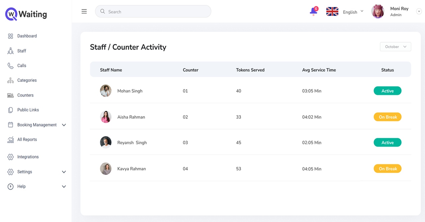The height and width of the screenshot is (222, 425).
Task: Open the October month dropdown
Action: point(395,46)
